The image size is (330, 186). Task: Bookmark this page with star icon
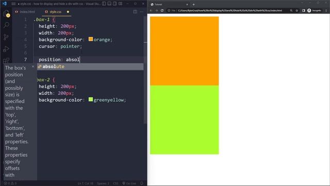pos(297,10)
